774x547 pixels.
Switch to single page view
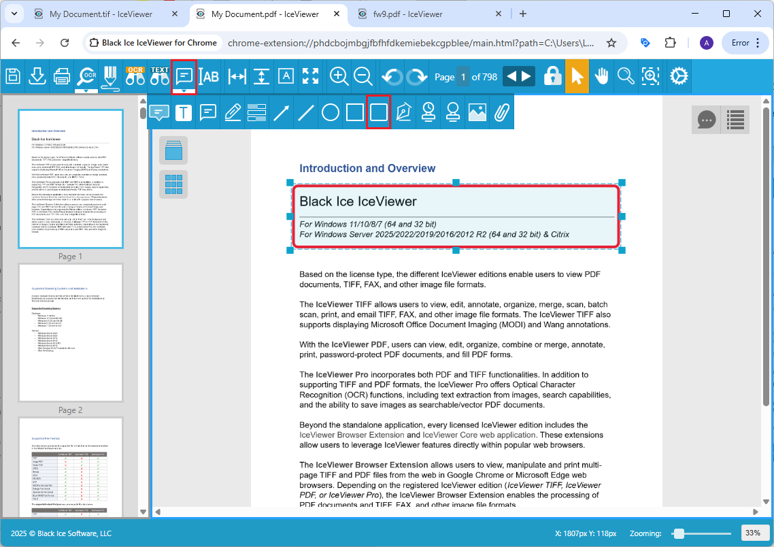[x=173, y=150]
